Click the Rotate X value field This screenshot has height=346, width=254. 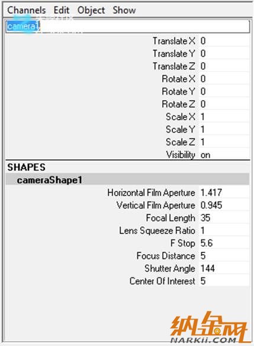[224, 79]
